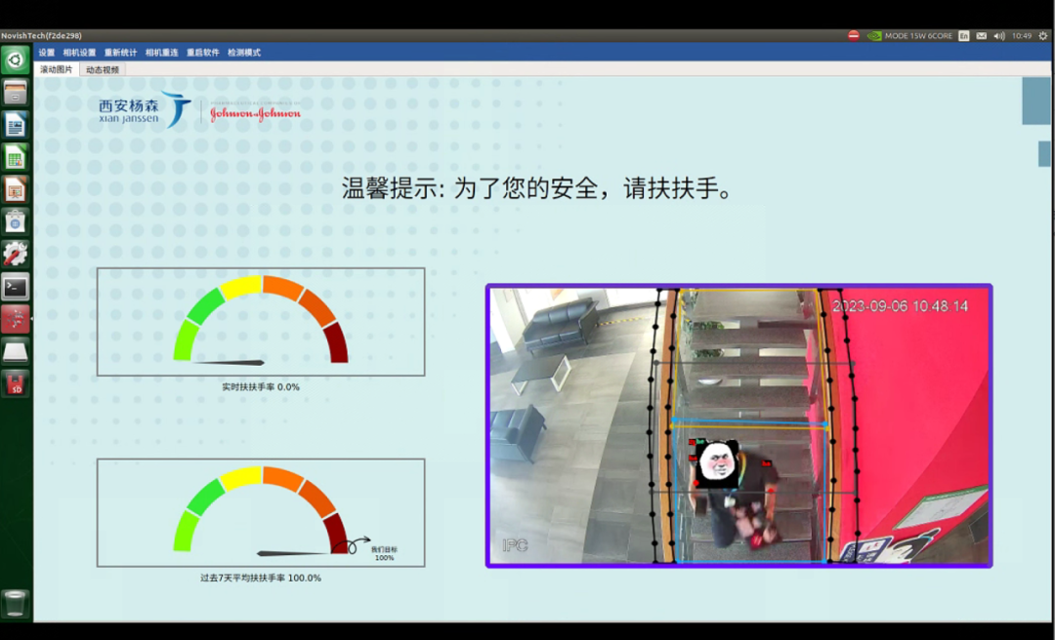Open the 设置 menu
Image resolution: width=1055 pixels, height=640 pixels.
tap(47, 53)
